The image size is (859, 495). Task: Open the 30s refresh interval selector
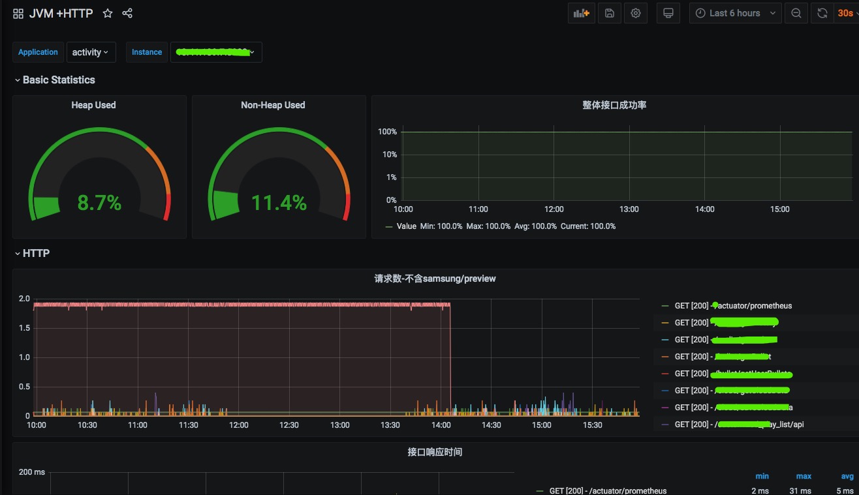coord(846,13)
